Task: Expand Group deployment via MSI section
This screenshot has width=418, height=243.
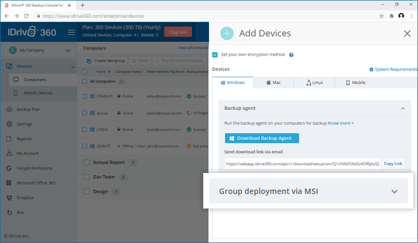Action: tap(394, 191)
